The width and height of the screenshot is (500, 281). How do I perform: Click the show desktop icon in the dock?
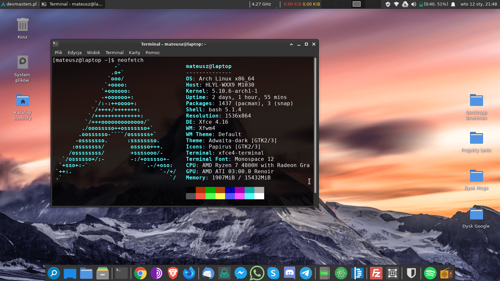(x=70, y=273)
